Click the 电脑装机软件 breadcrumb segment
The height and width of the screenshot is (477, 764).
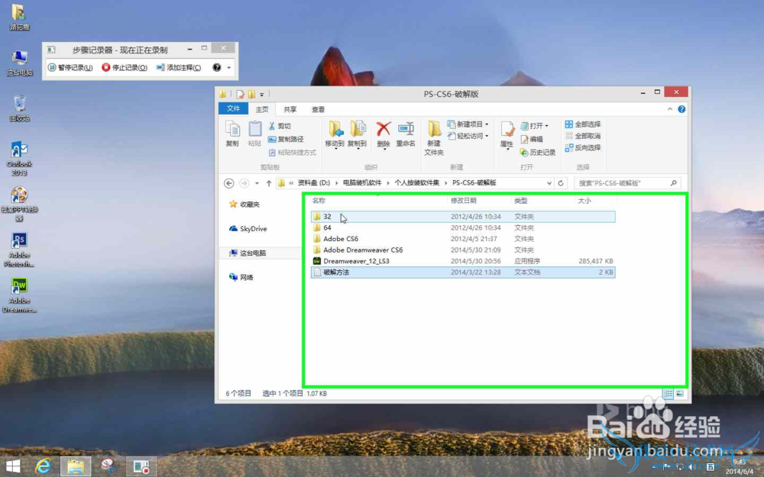point(362,183)
